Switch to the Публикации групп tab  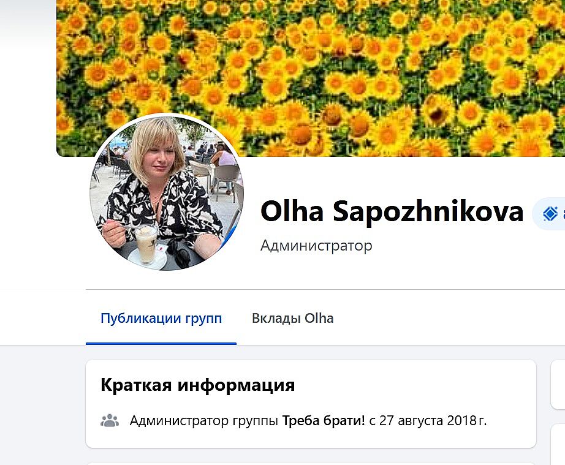point(161,318)
